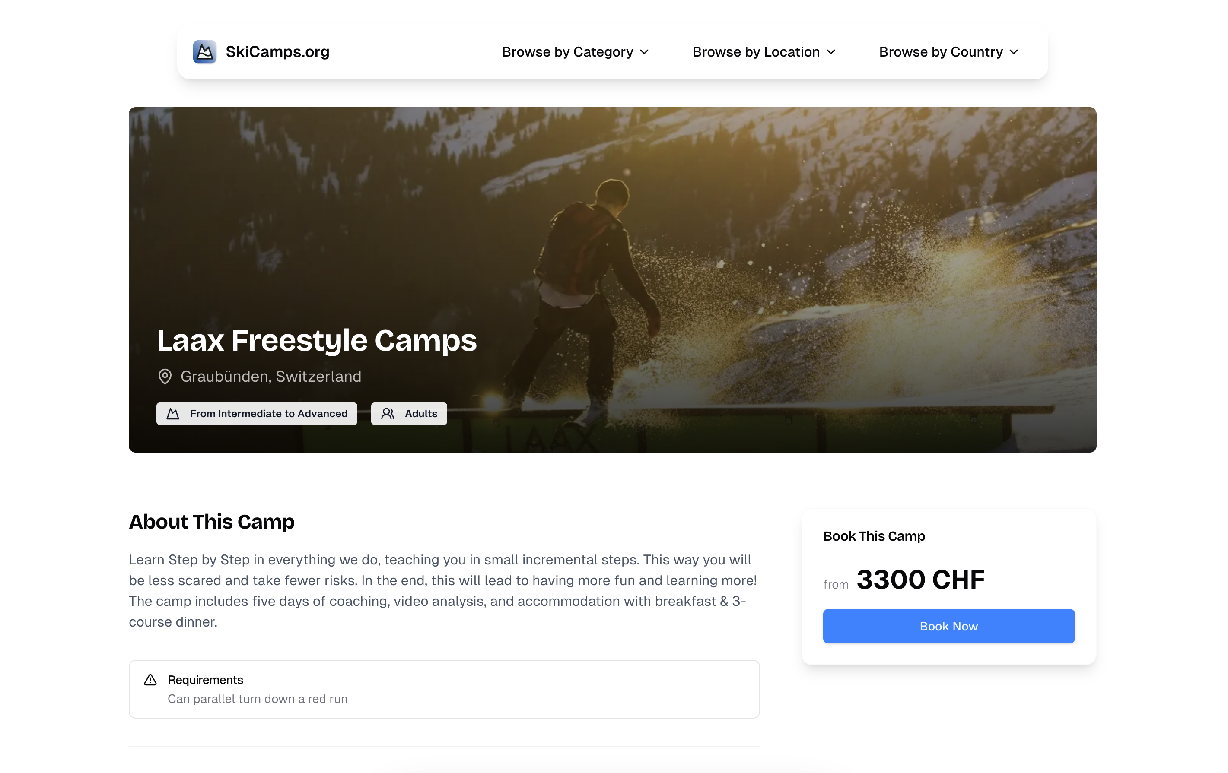Expand the Browse by Category chevron
This screenshot has width=1228, height=773.
tap(645, 52)
